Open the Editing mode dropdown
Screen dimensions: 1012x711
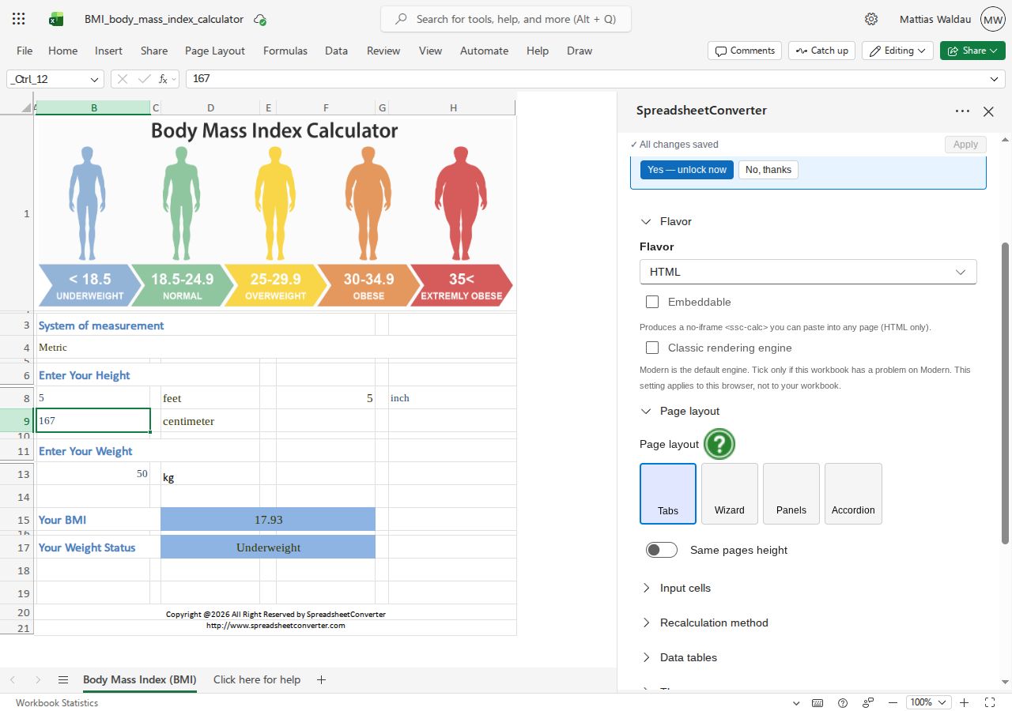[x=897, y=51]
